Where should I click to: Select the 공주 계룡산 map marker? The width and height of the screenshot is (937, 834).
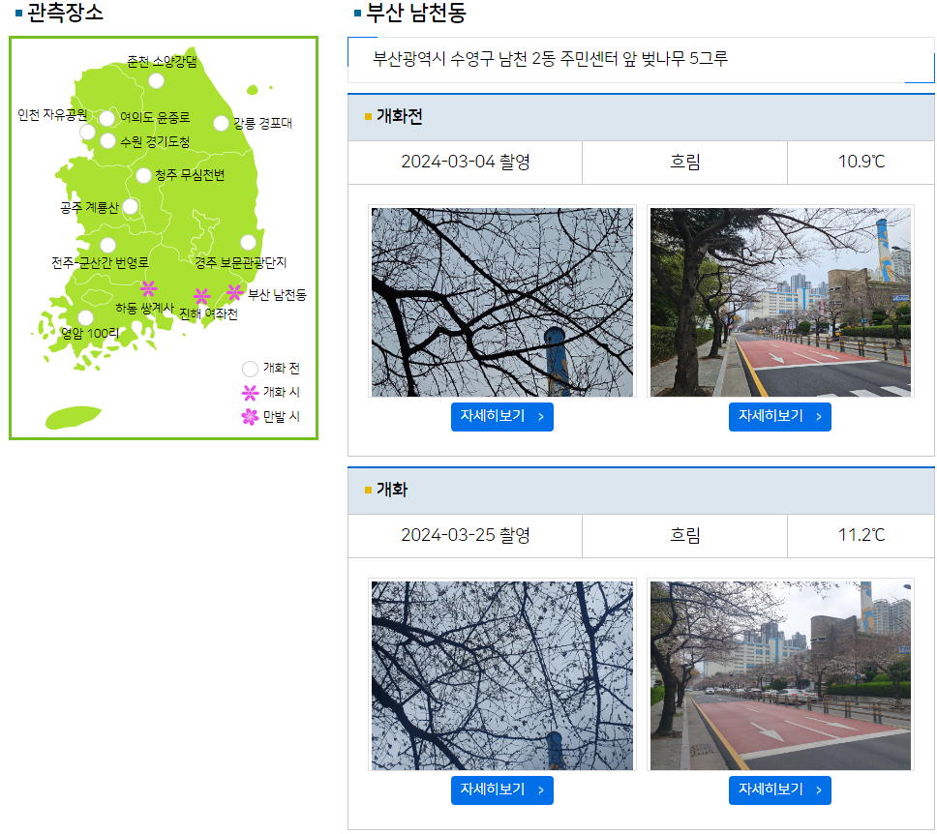131,205
